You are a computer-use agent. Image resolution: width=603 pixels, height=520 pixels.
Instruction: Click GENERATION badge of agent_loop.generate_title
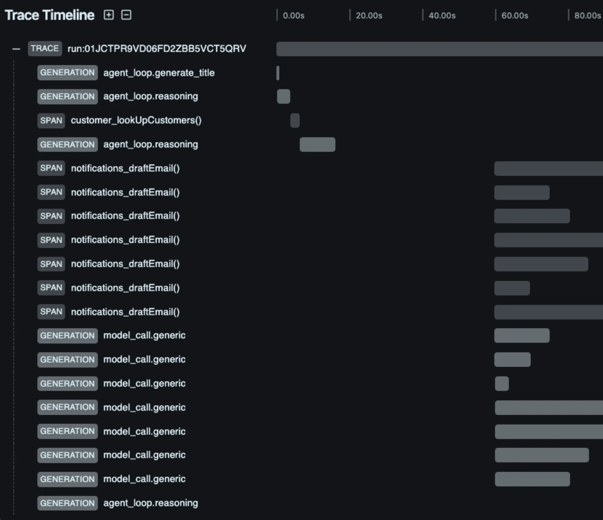(x=67, y=73)
